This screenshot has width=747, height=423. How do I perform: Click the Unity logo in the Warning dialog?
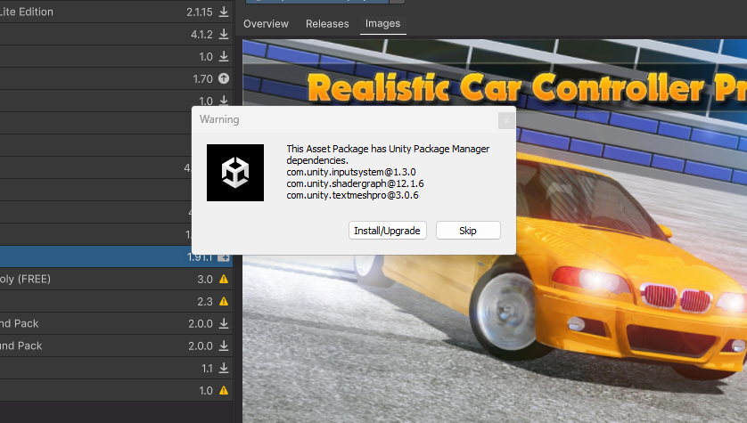click(x=235, y=172)
